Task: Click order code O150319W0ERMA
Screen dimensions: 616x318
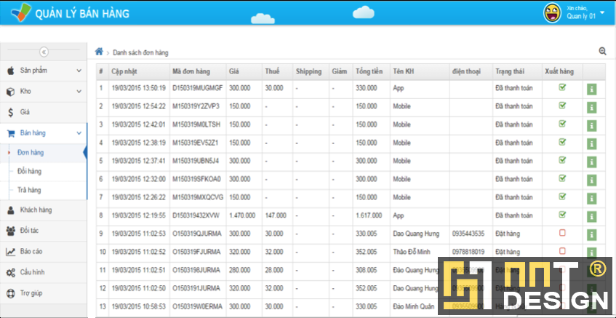Action: click(x=197, y=306)
